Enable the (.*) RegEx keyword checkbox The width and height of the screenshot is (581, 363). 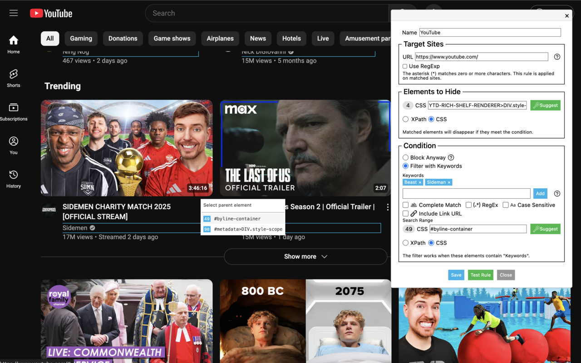coord(468,205)
